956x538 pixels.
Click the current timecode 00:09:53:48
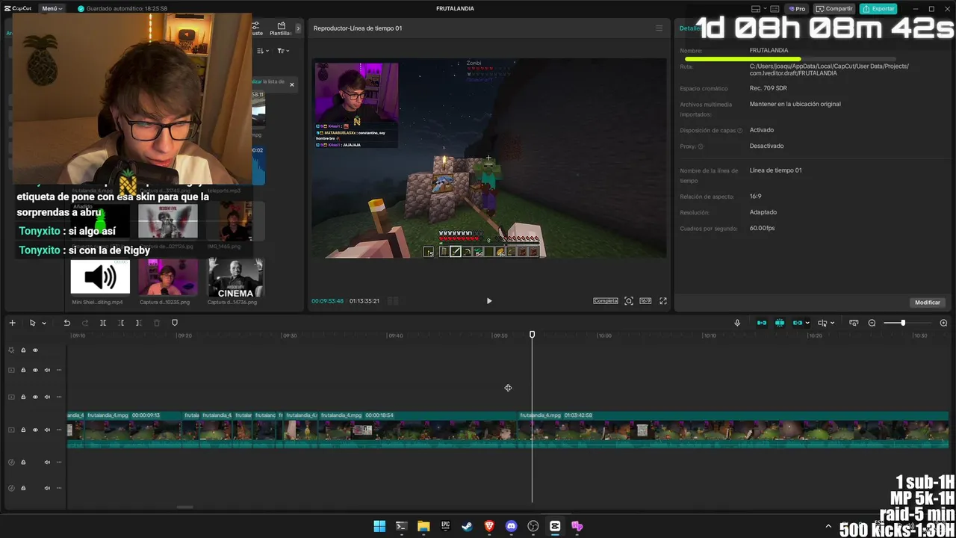pos(327,301)
